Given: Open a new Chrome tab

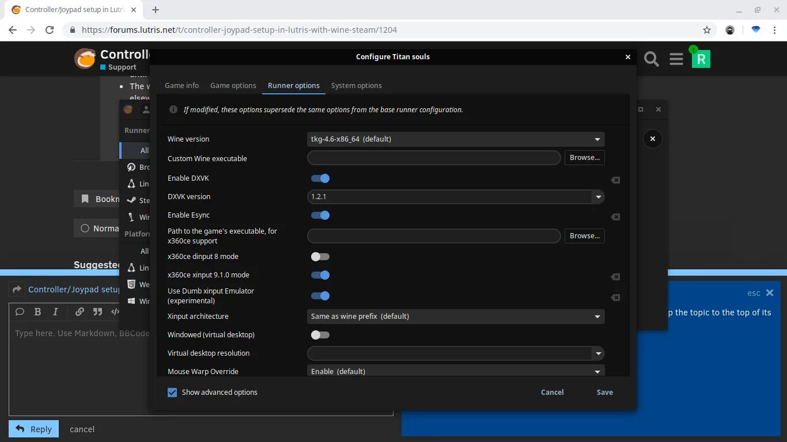Looking at the screenshot, I should pyautogui.click(x=156, y=10).
